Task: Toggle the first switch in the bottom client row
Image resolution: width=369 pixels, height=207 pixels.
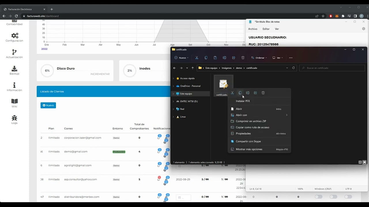Action: coord(319,197)
